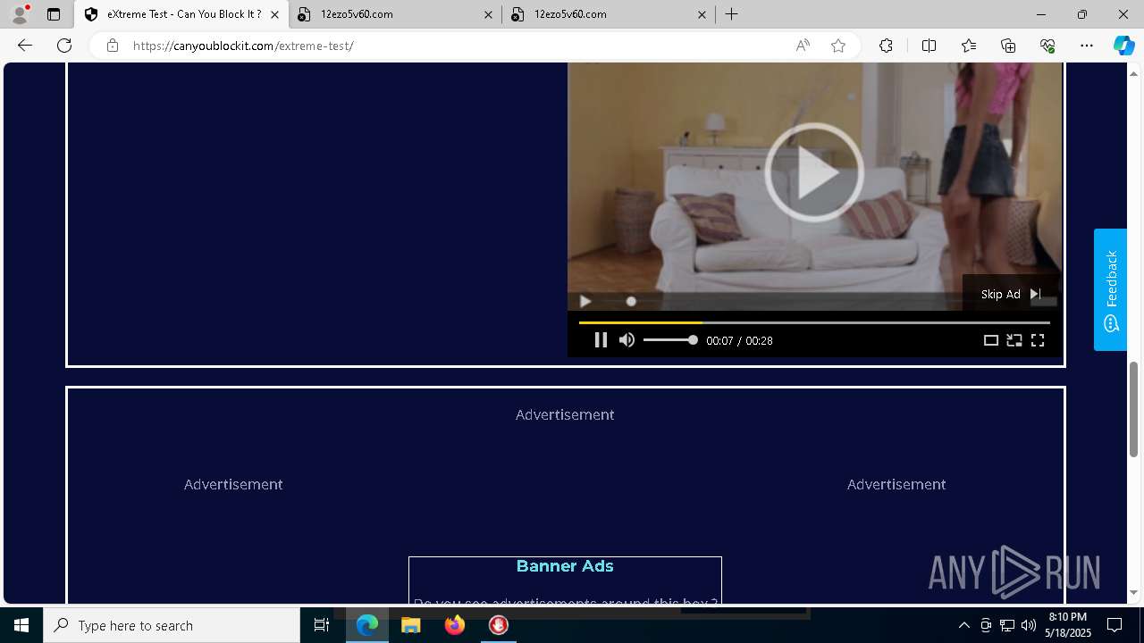Viewport: 1144px width, 643px height.
Task: Open the browser profile icon
Action: [x=20, y=14]
